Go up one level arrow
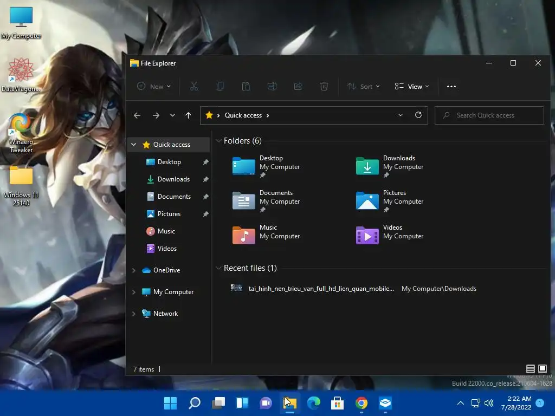 click(x=188, y=115)
